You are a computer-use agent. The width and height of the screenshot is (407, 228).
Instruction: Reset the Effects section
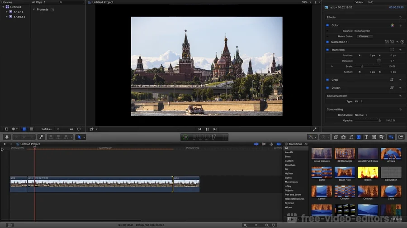pos(400,17)
